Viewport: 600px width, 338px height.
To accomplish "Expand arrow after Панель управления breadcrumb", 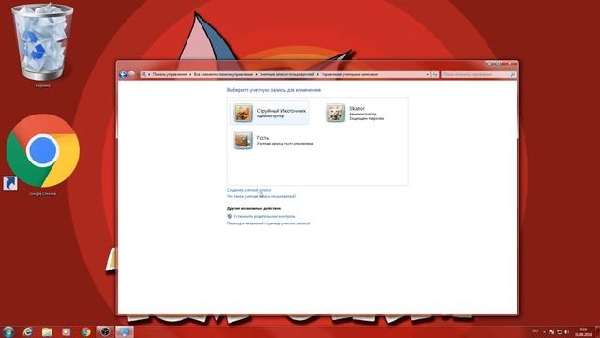I will (x=190, y=75).
